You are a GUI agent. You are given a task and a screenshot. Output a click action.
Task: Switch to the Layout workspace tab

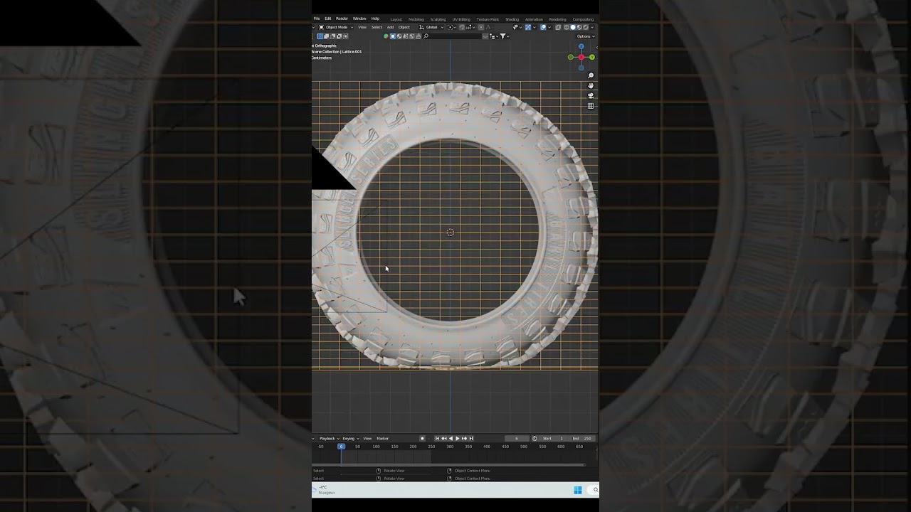click(x=396, y=19)
